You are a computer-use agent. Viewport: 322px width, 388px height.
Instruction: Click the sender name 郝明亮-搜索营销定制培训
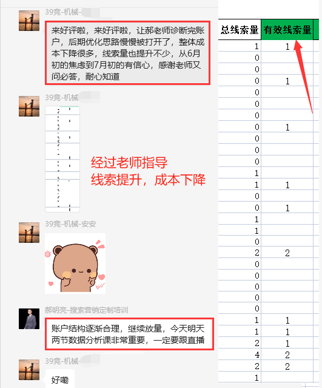(87, 310)
